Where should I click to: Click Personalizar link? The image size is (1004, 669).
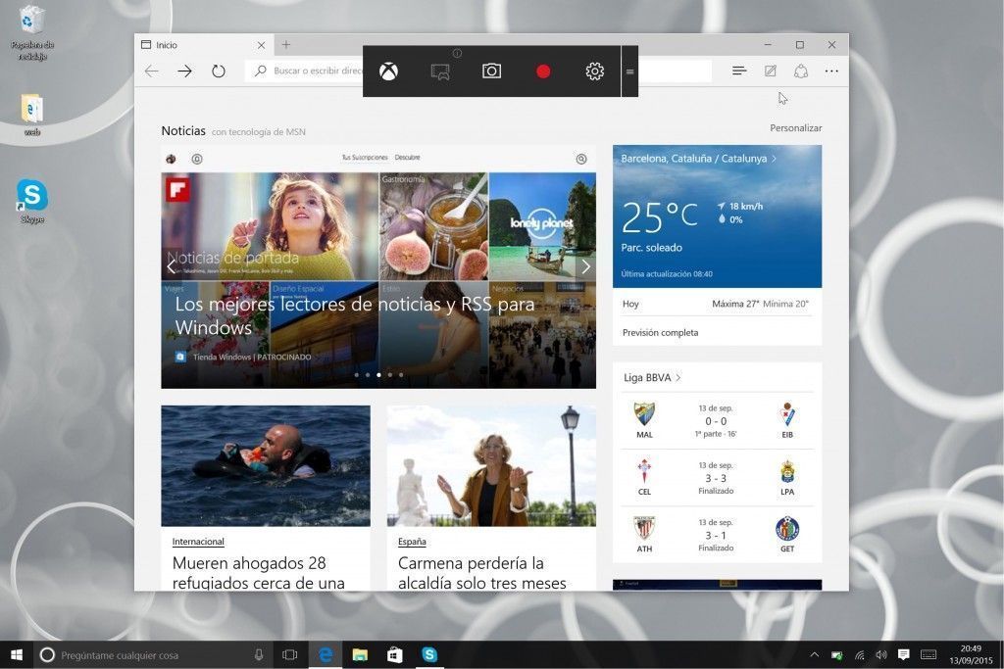(x=795, y=128)
